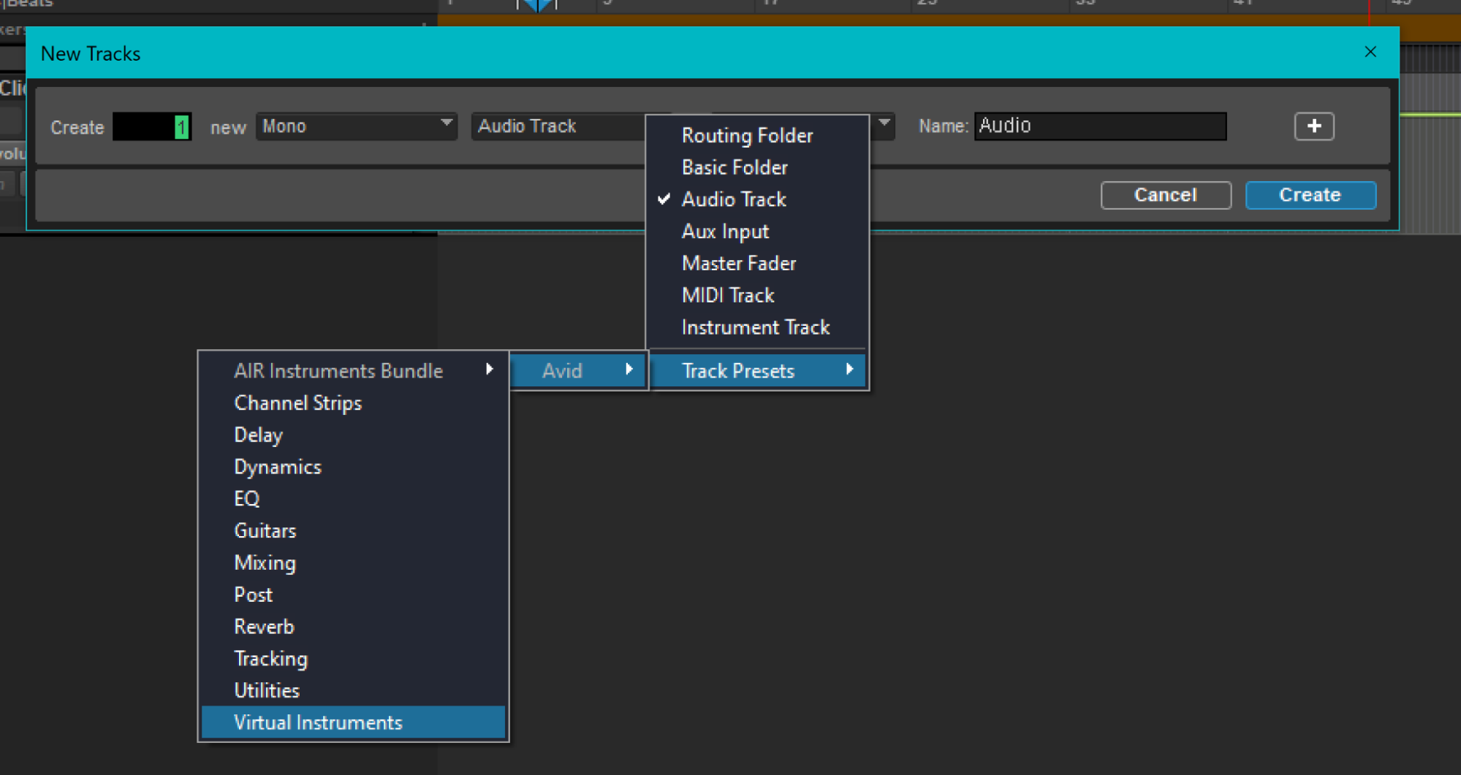Click the Create button

click(x=1310, y=195)
